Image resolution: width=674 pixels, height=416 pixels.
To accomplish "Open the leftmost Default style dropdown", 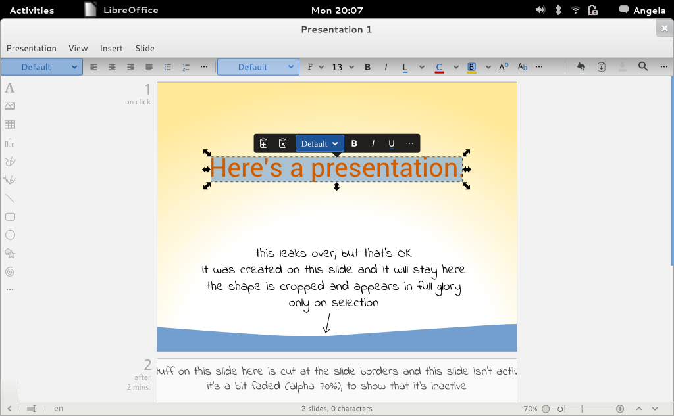I will (x=41, y=67).
